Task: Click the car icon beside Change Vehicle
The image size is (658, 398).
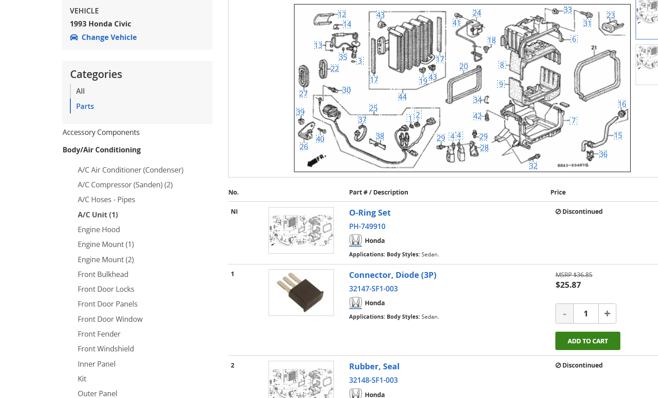Action: 74,37
